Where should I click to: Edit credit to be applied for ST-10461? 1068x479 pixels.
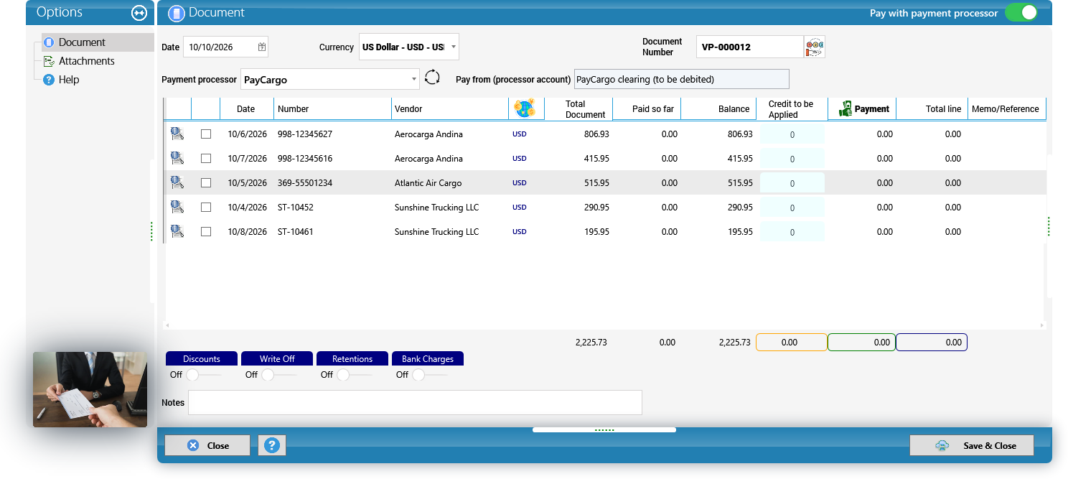(x=792, y=232)
